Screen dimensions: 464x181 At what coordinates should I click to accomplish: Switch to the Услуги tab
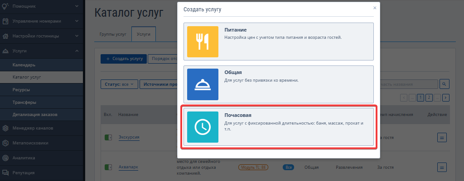[x=144, y=34]
